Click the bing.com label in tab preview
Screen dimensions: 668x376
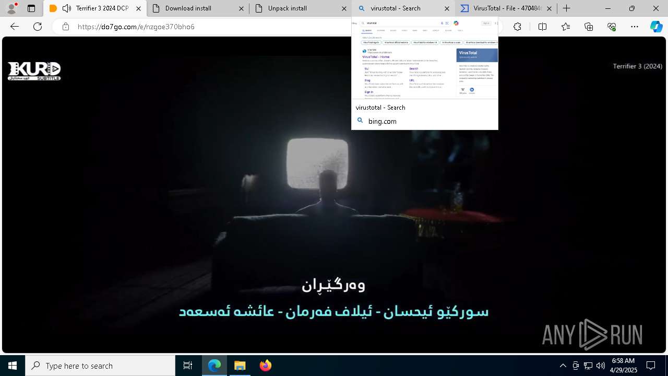click(x=382, y=121)
